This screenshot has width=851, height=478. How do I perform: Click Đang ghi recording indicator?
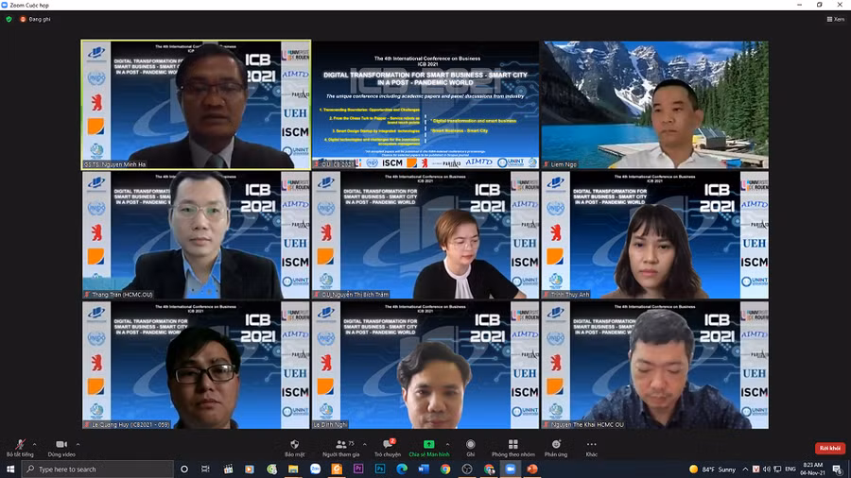pos(35,19)
